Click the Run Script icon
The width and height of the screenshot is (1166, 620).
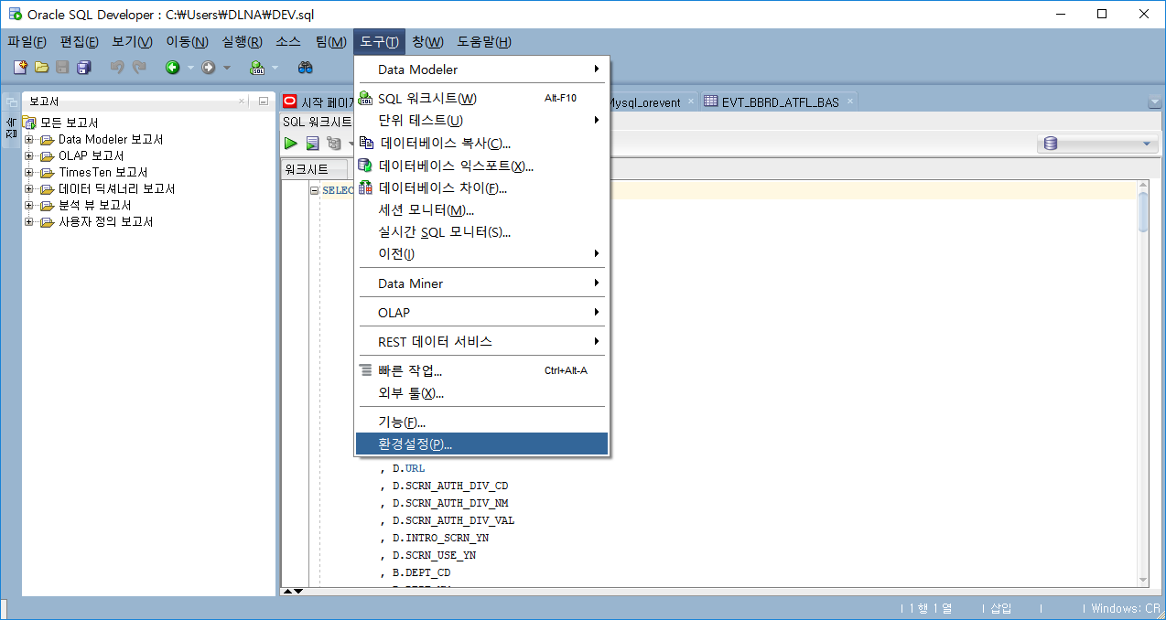(312, 144)
